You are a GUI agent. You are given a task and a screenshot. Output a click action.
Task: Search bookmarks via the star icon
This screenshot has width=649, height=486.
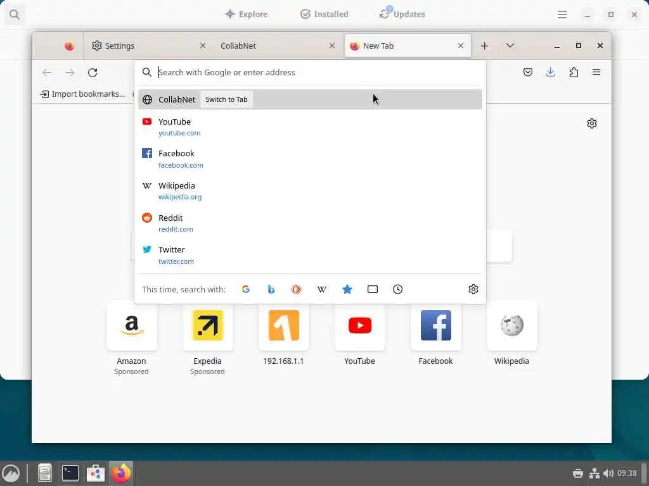click(347, 289)
